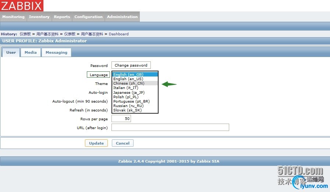
Task: Click Auto-logout (min 90 seconds) label
Action: 80,101
